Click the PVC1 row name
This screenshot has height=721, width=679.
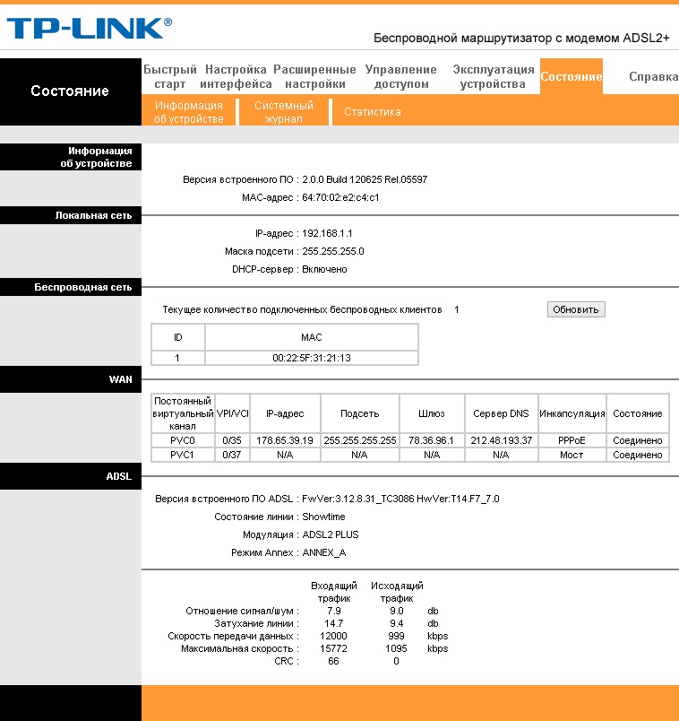(x=183, y=455)
